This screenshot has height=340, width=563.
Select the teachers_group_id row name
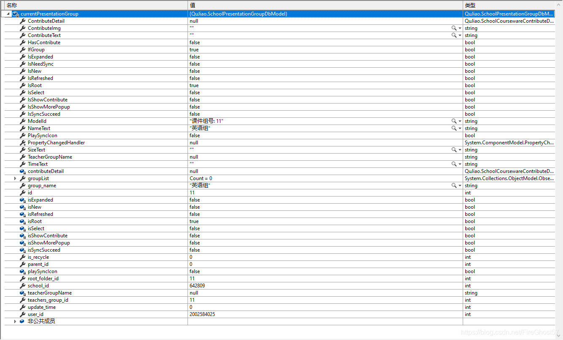[48, 300]
